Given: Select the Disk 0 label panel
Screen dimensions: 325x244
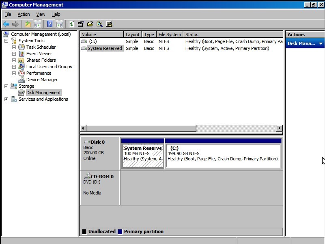Looking at the screenshot, I should coord(100,153).
